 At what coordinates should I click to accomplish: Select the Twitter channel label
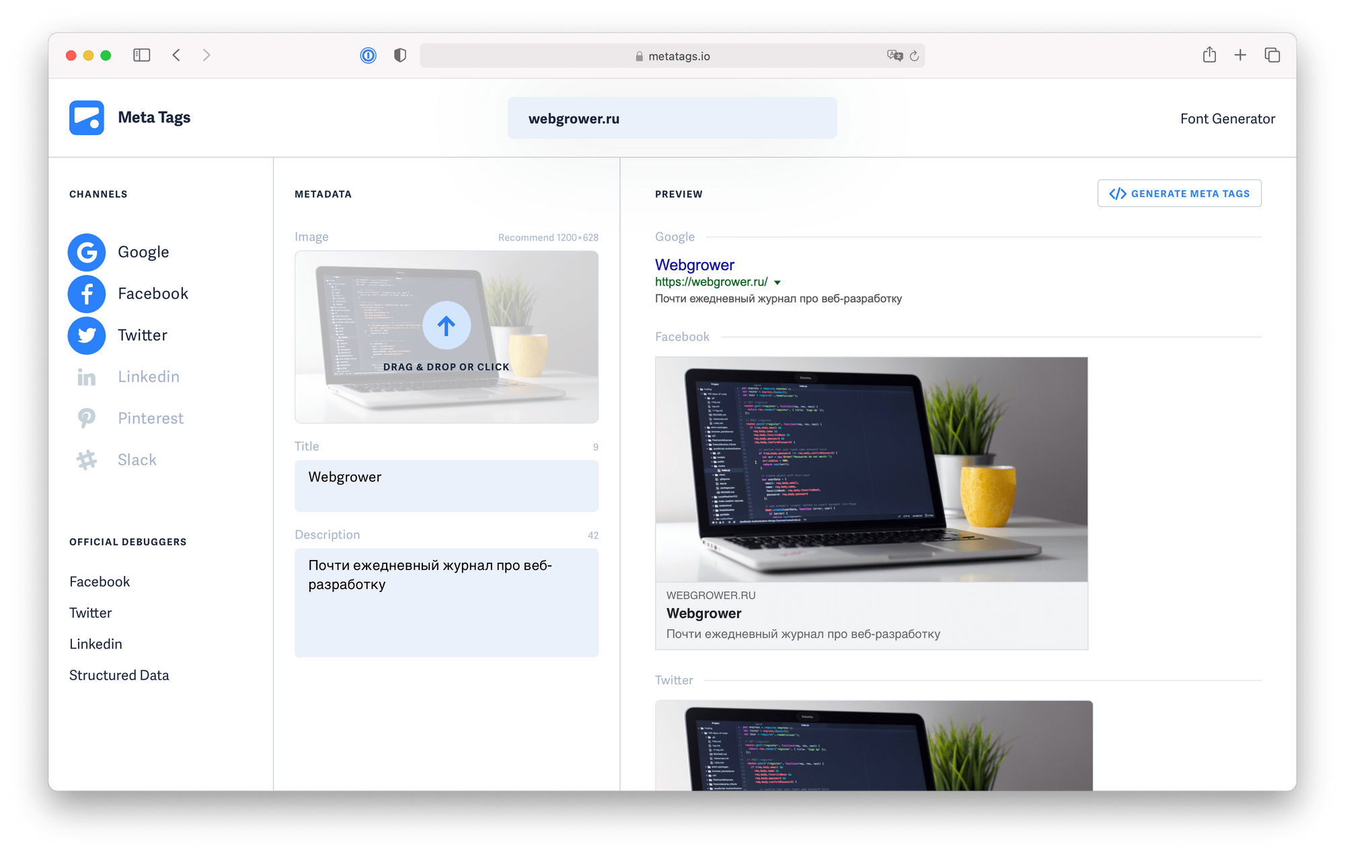pos(143,335)
